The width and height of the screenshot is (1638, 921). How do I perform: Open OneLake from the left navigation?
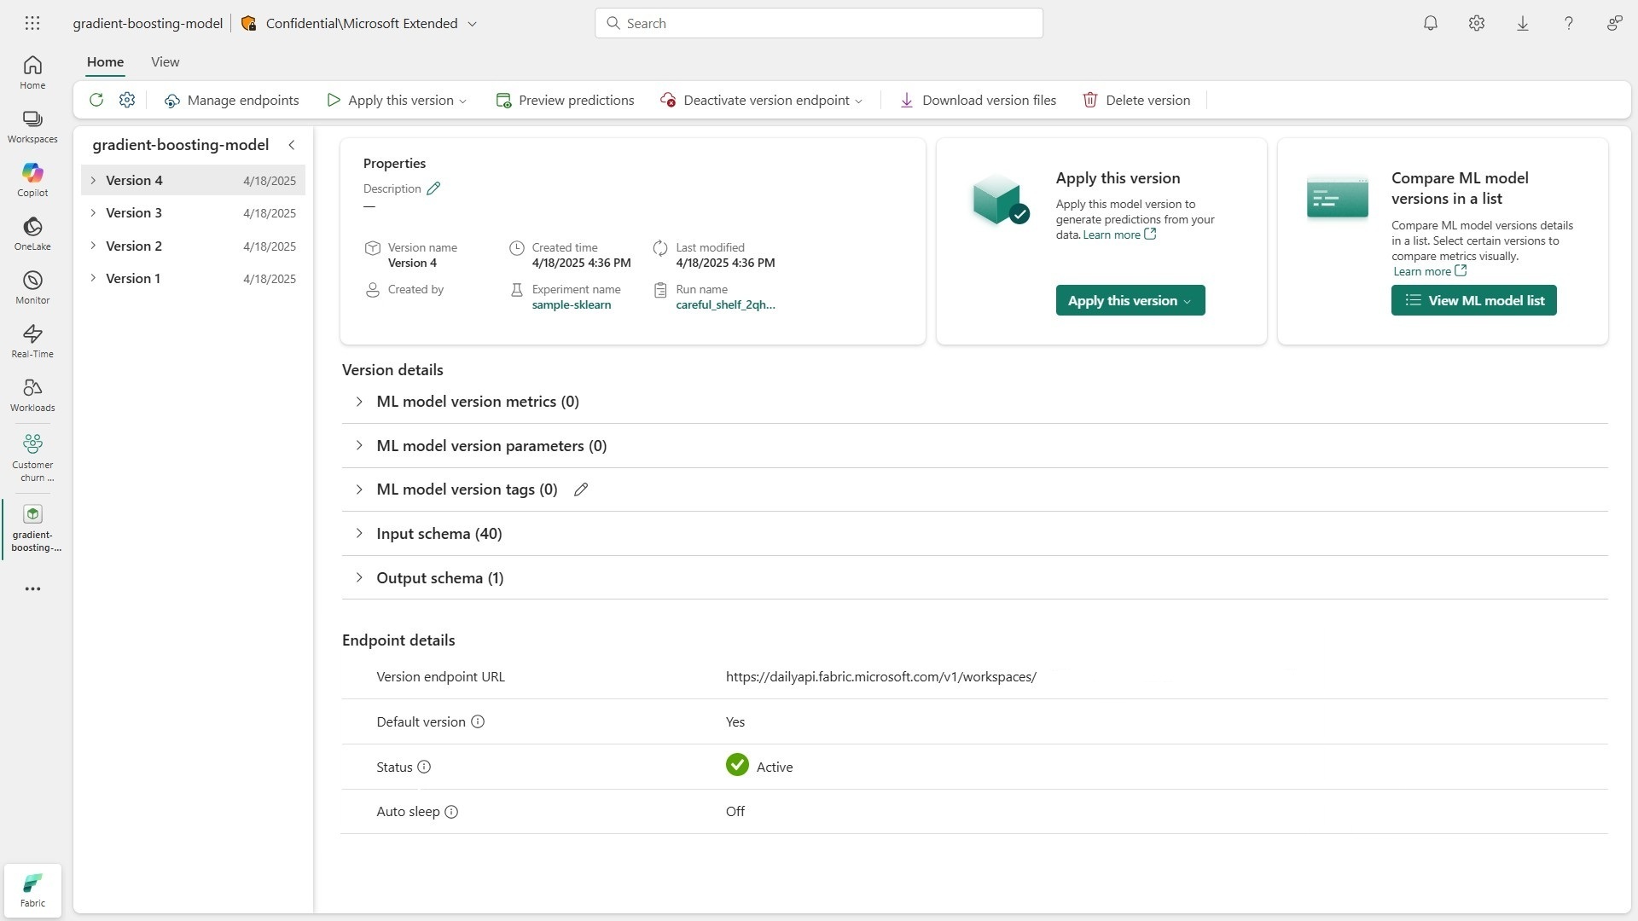coord(32,233)
